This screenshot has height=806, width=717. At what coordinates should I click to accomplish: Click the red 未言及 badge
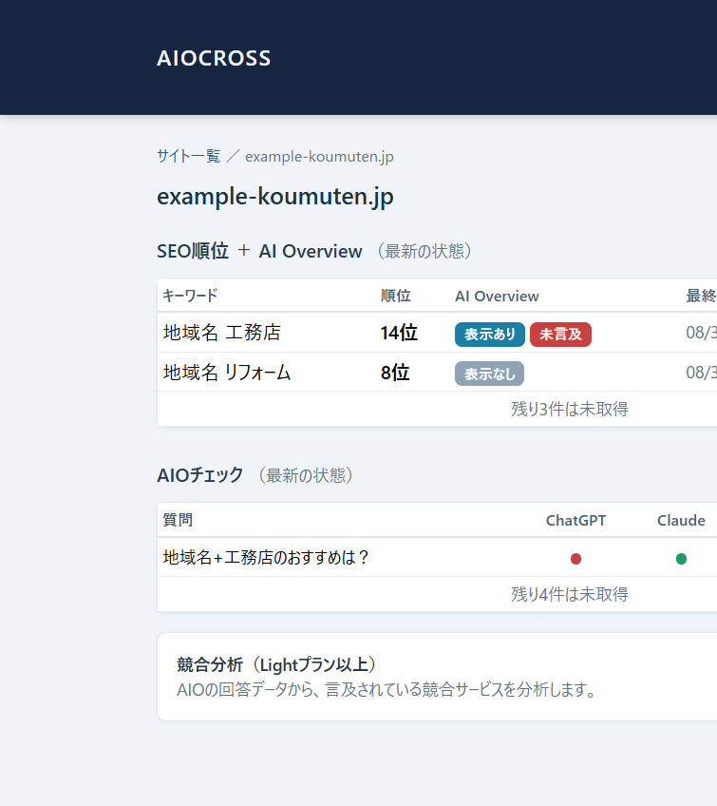tap(560, 335)
